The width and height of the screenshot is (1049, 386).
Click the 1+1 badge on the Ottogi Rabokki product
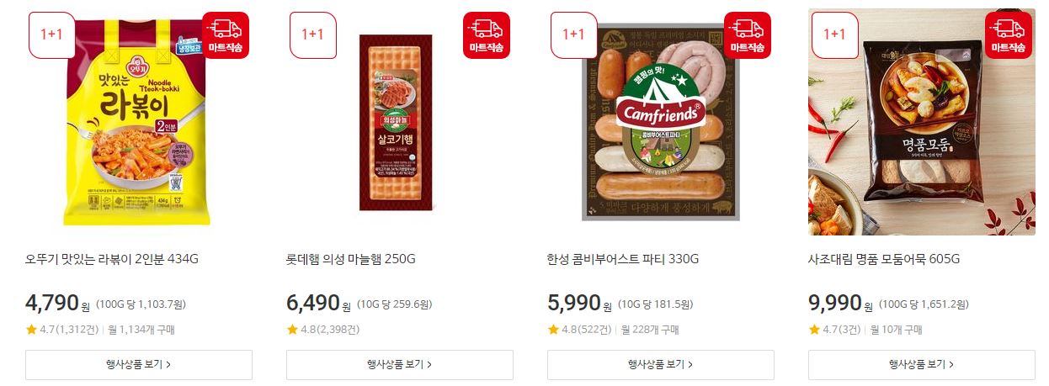pos(51,34)
